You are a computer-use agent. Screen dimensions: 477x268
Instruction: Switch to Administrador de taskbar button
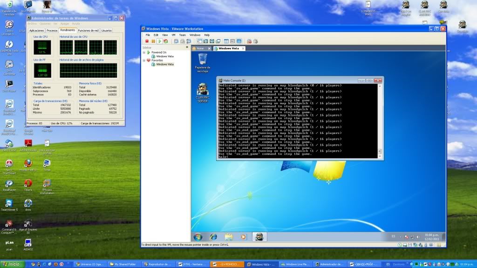(329, 264)
